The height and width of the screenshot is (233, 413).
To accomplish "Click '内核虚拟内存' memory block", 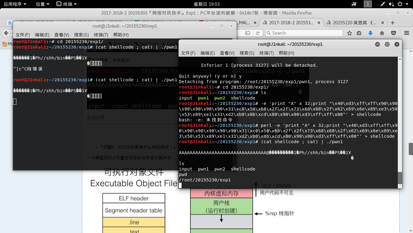I will click(x=221, y=193).
